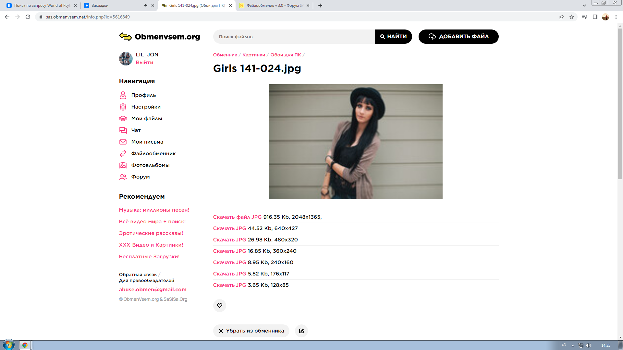This screenshot has height=350, width=623.
Task: Open Чат from the sidebar
Action: click(x=136, y=130)
